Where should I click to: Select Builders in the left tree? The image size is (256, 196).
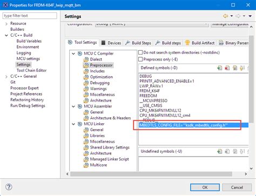click(17, 29)
